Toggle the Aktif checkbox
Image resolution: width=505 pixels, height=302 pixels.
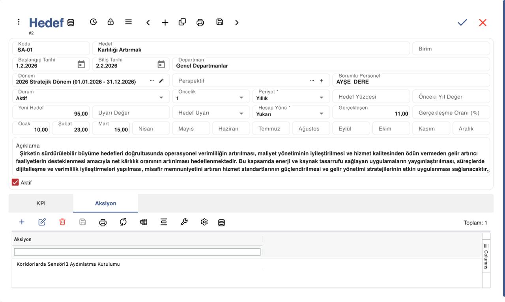[x=15, y=183]
